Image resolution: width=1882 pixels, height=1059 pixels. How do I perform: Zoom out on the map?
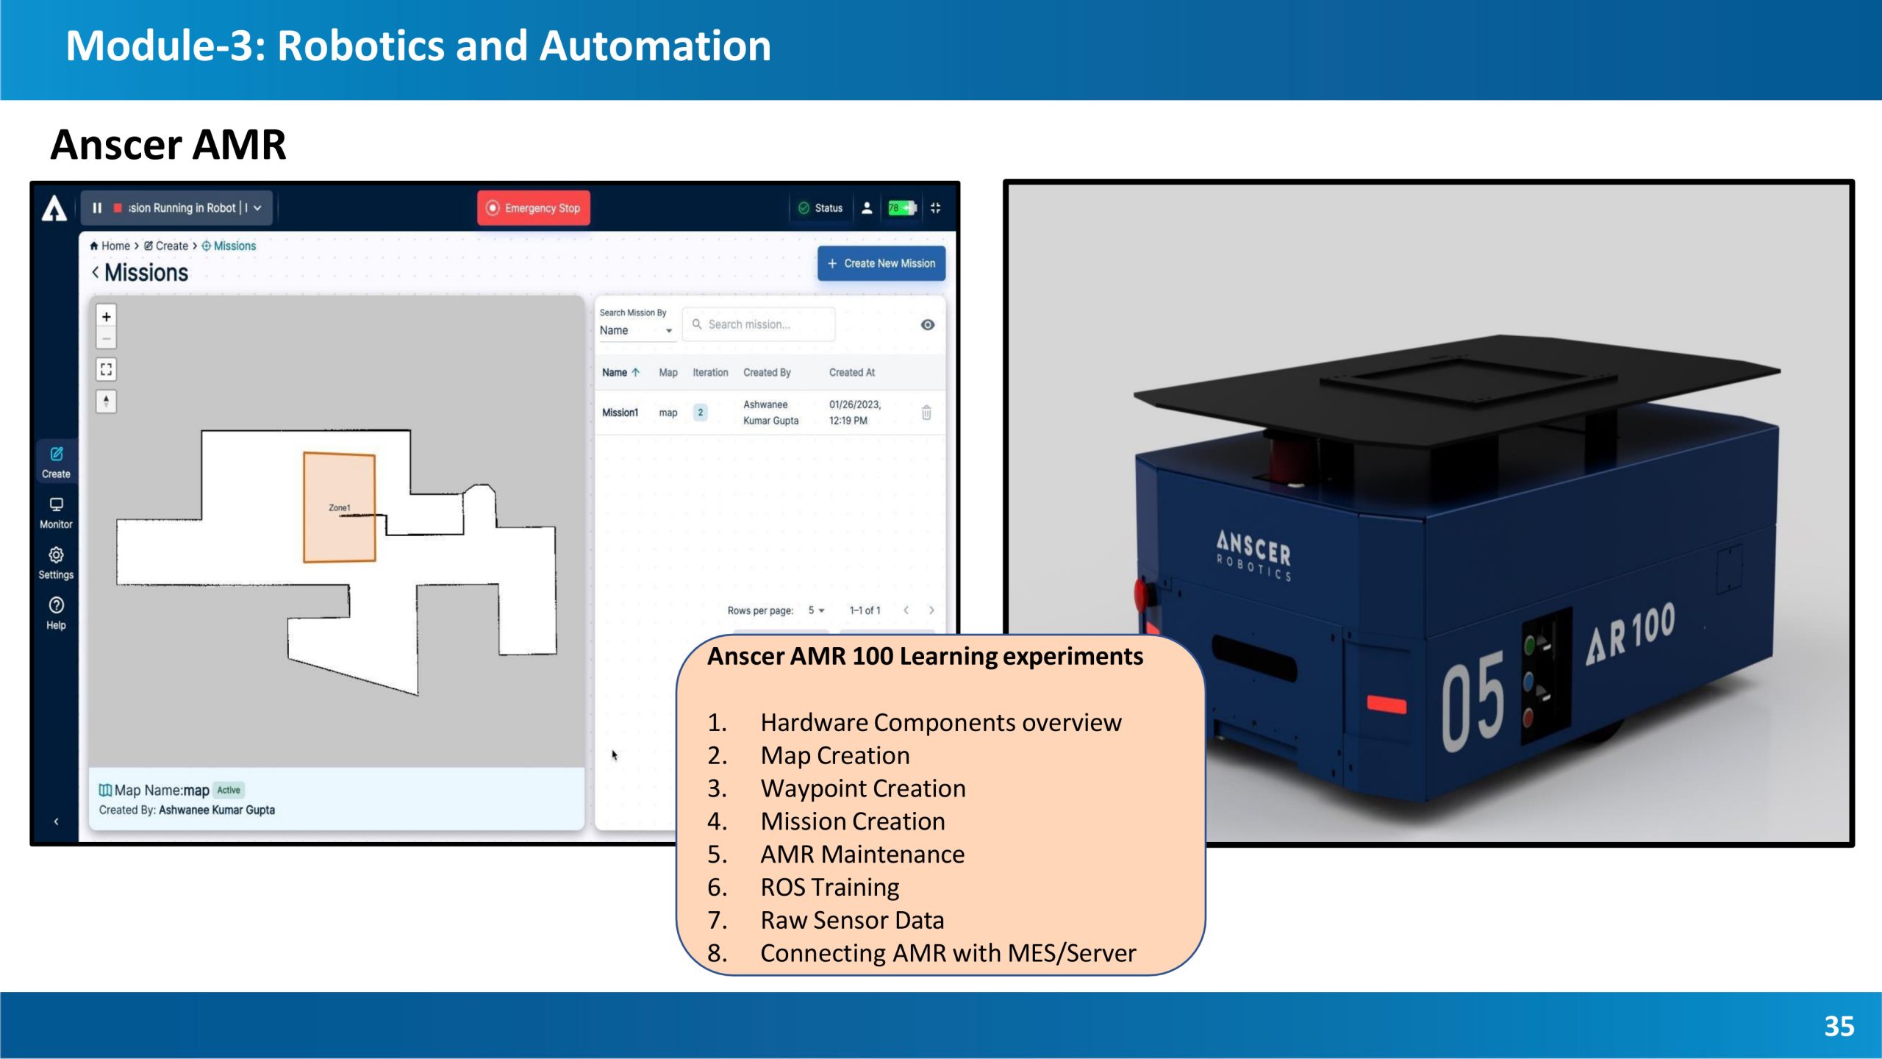tap(107, 338)
